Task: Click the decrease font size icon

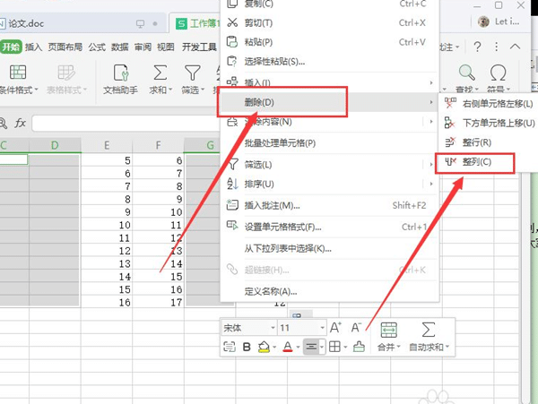Action: point(356,328)
